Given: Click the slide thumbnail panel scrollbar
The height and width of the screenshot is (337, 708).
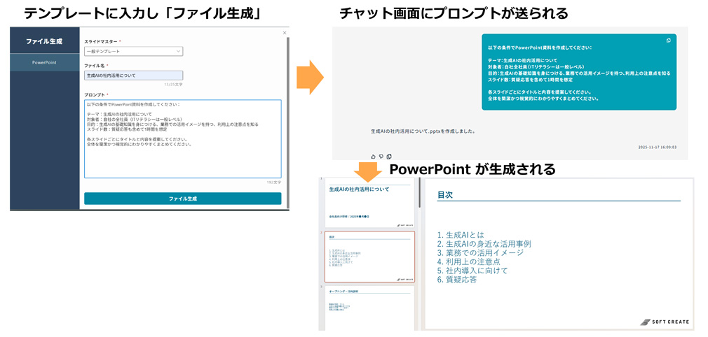Looking at the screenshot, I should point(419,192).
